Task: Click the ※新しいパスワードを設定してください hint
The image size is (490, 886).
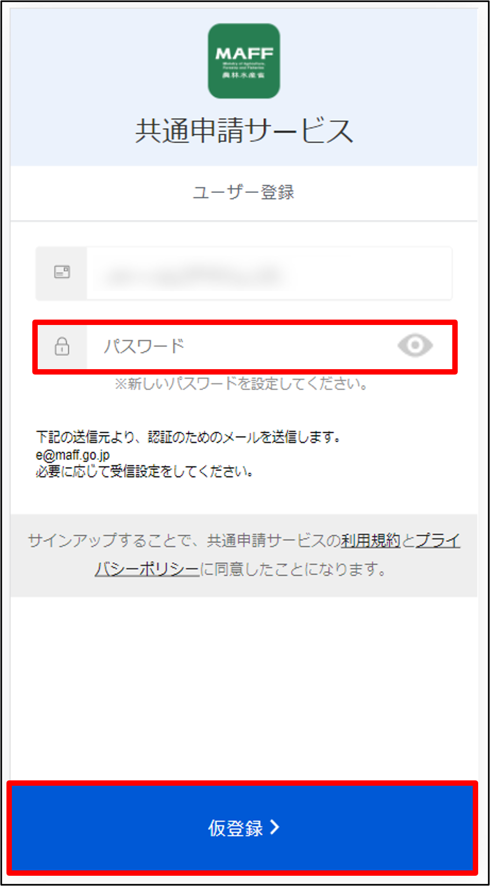Action: pyautogui.click(x=241, y=384)
